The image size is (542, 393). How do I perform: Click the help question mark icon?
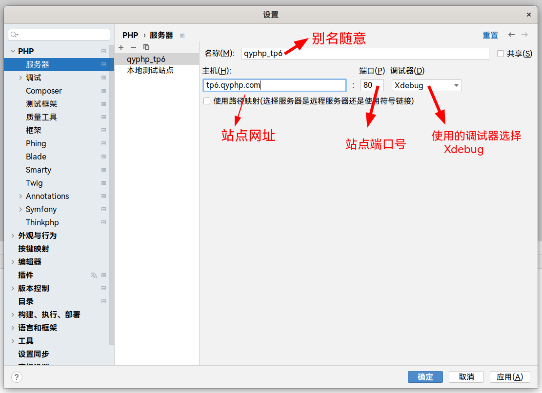17,377
